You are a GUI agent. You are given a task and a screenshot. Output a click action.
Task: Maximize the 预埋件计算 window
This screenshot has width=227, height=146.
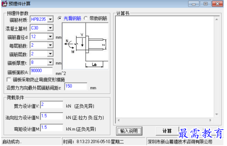(205, 4)
